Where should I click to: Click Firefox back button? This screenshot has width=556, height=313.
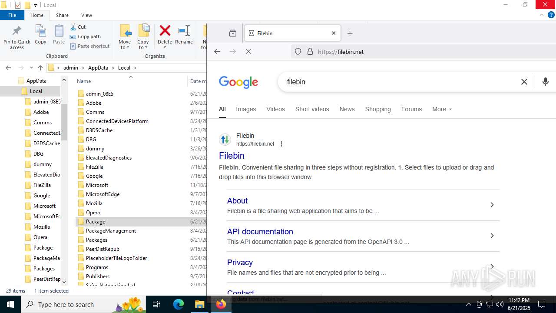[x=217, y=51]
